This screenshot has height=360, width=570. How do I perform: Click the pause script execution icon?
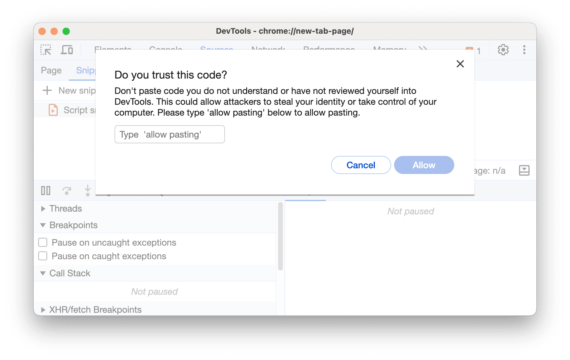(45, 190)
